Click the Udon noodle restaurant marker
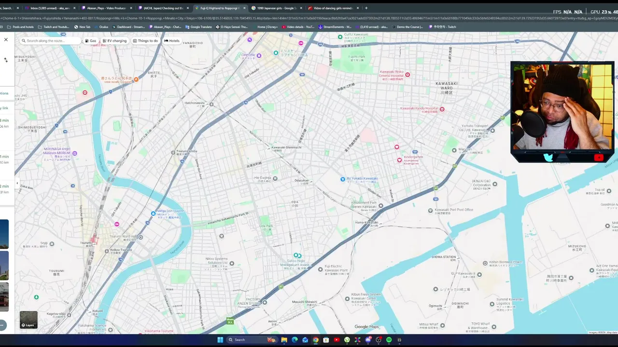Viewport: 618px width, 347px height. tap(136, 79)
